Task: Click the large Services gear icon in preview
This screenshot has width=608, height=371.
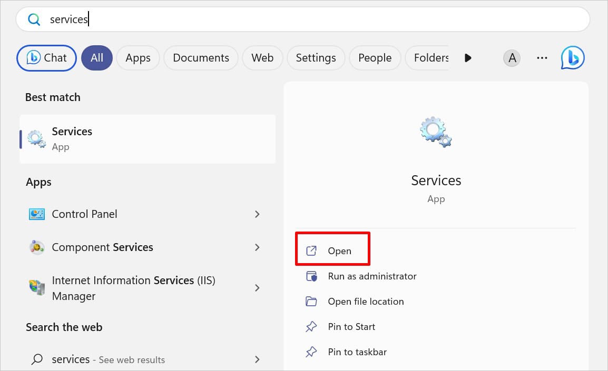Action: click(x=436, y=132)
